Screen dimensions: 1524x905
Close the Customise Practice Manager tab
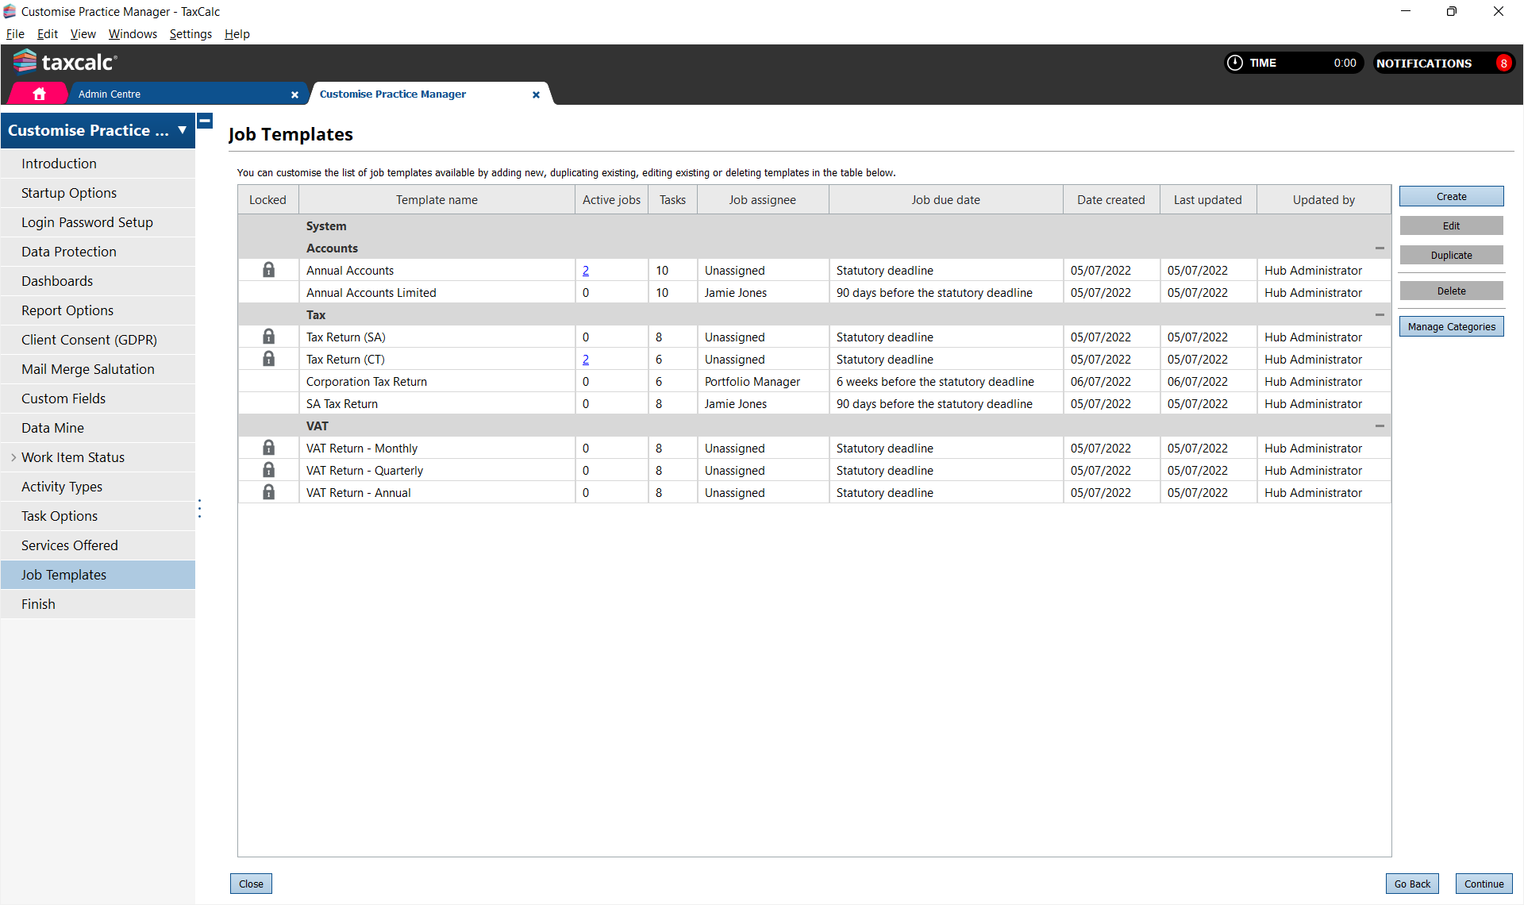click(x=536, y=94)
